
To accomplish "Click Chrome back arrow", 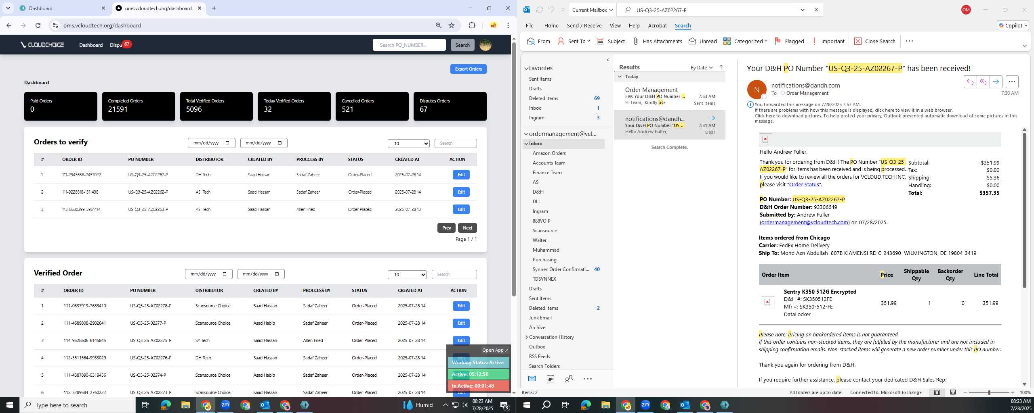I will point(9,25).
